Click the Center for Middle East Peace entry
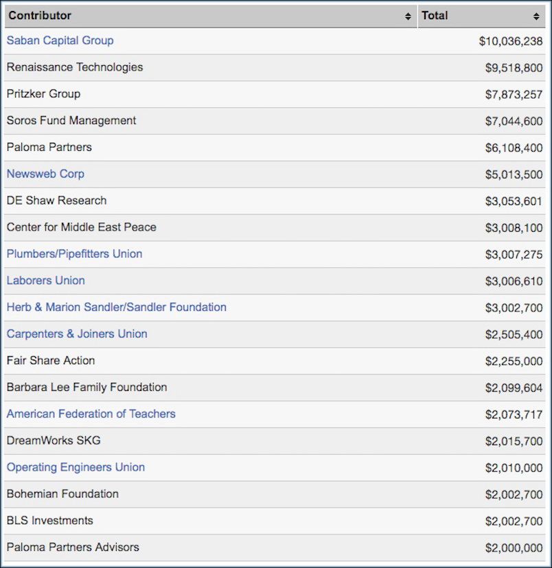This screenshot has height=568, width=552. coord(81,227)
